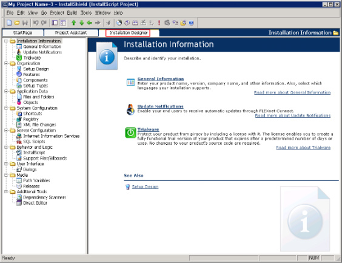Click the Registry icon in the tree
The height and width of the screenshot is (263, 342).
(19, 119)
